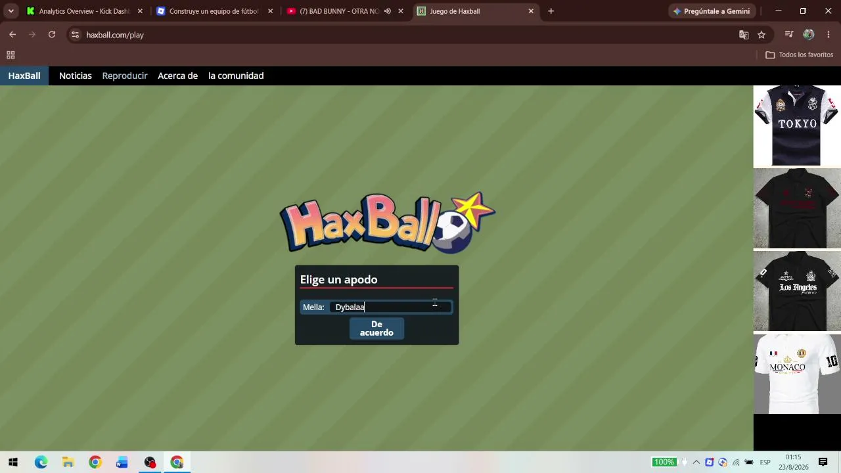Click the Pregúntale a Gemini button
The height and width of the screenshot is (473, 841).
pos(711,11)
